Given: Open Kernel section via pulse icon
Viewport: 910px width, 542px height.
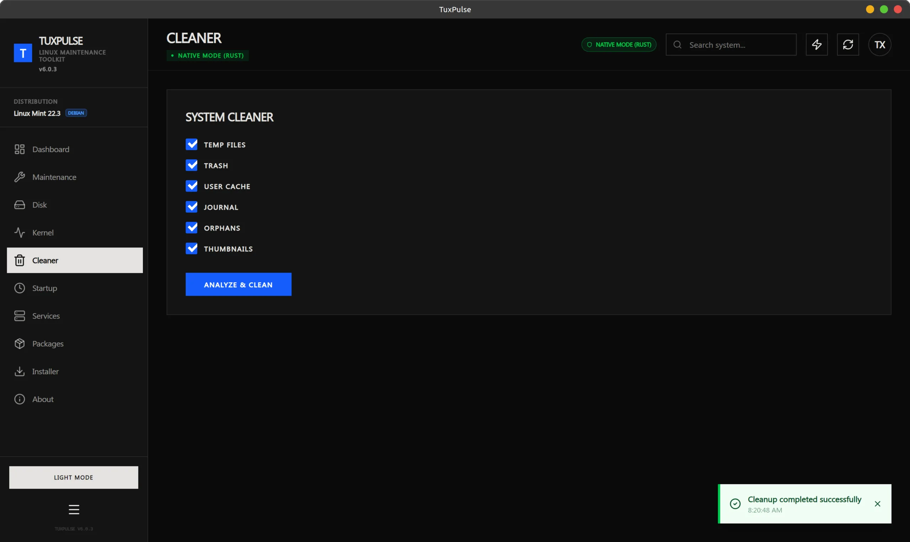Looking at the screenshot, I should 19,233.
